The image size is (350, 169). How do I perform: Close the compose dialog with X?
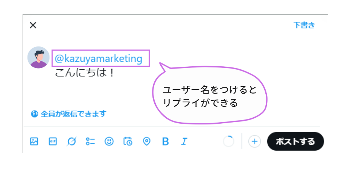33,25
